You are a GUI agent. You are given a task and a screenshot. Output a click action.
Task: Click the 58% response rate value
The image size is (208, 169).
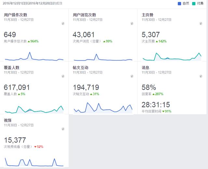149,87
